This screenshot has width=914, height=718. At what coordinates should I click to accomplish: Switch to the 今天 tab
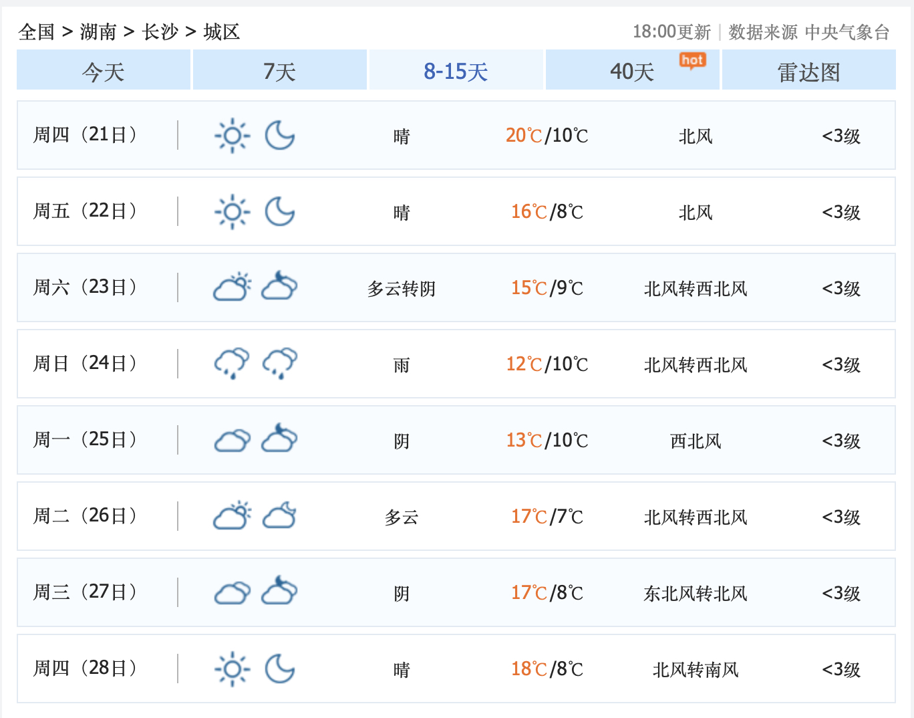[x=104, y=70]
